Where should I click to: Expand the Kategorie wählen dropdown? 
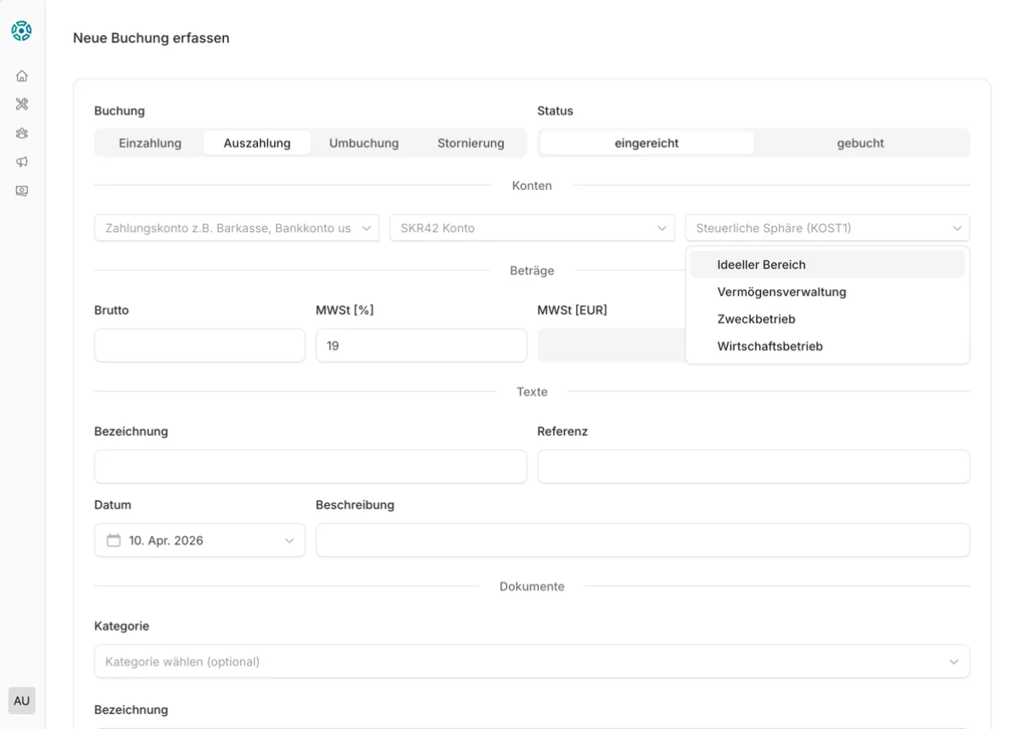[x=532, y=662]
